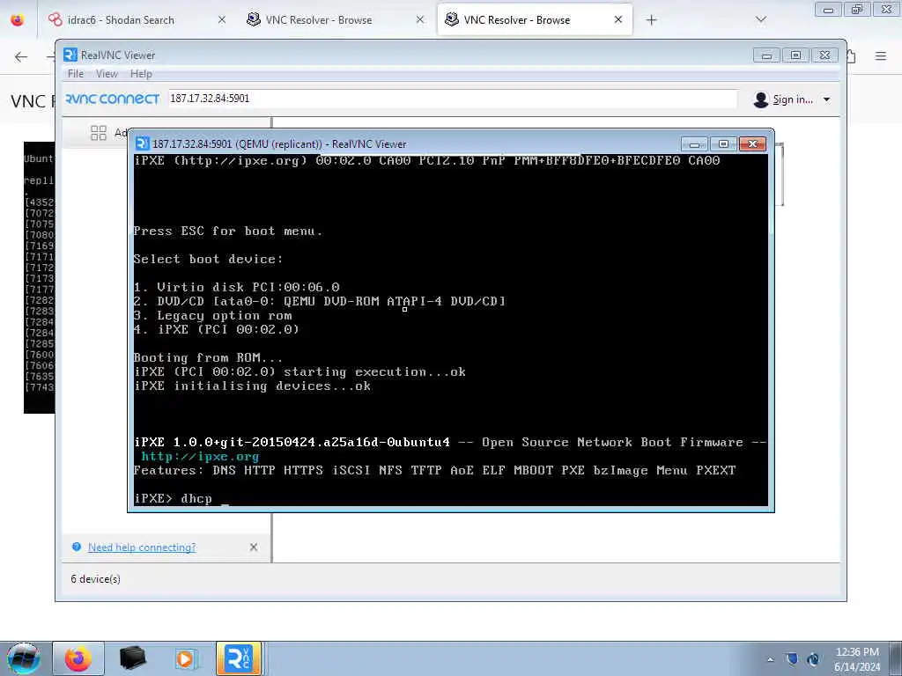Show hidden system tray icons

[770, 659]
